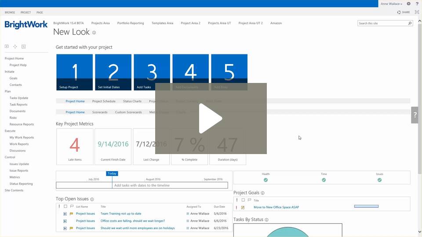Click the info icon beside Tasks By Status
The image size is (422, 237).
pyautogui.click(x=266, y=220)
